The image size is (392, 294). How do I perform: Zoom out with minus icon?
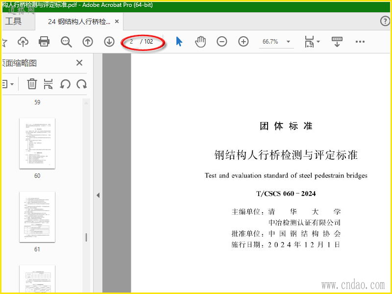(222, 42)
